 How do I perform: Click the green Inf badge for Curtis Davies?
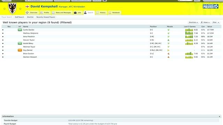point(20,30)
